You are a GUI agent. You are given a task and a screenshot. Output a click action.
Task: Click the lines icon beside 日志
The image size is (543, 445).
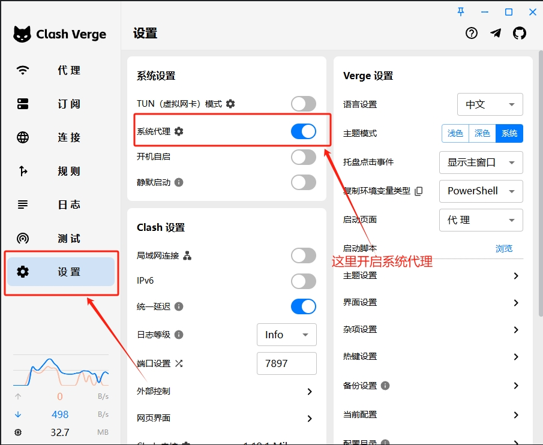(x=23, y=205)
